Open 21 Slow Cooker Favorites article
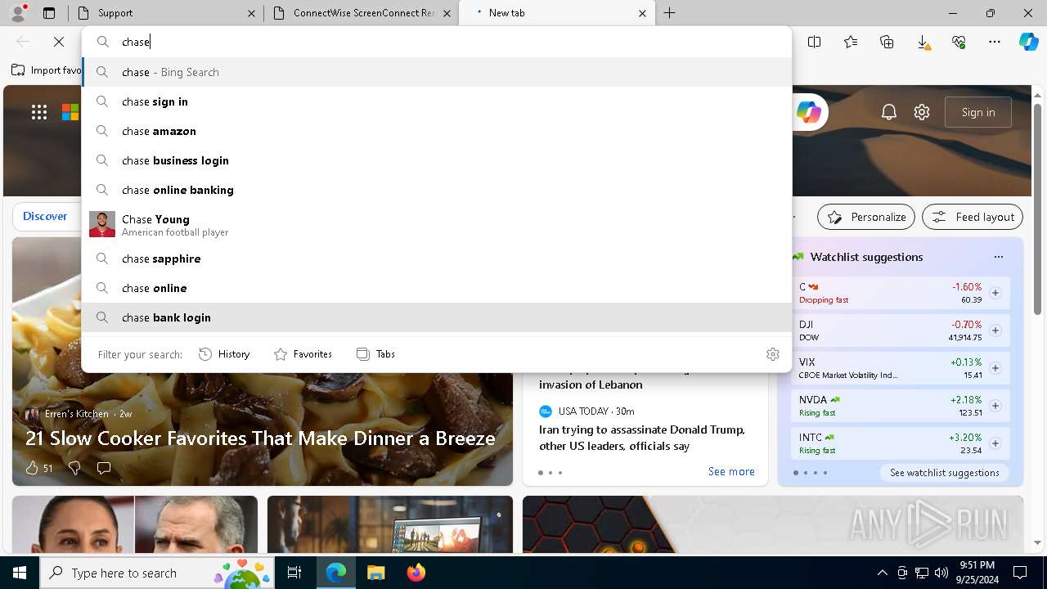1047x589 pixels. point(260,438)
